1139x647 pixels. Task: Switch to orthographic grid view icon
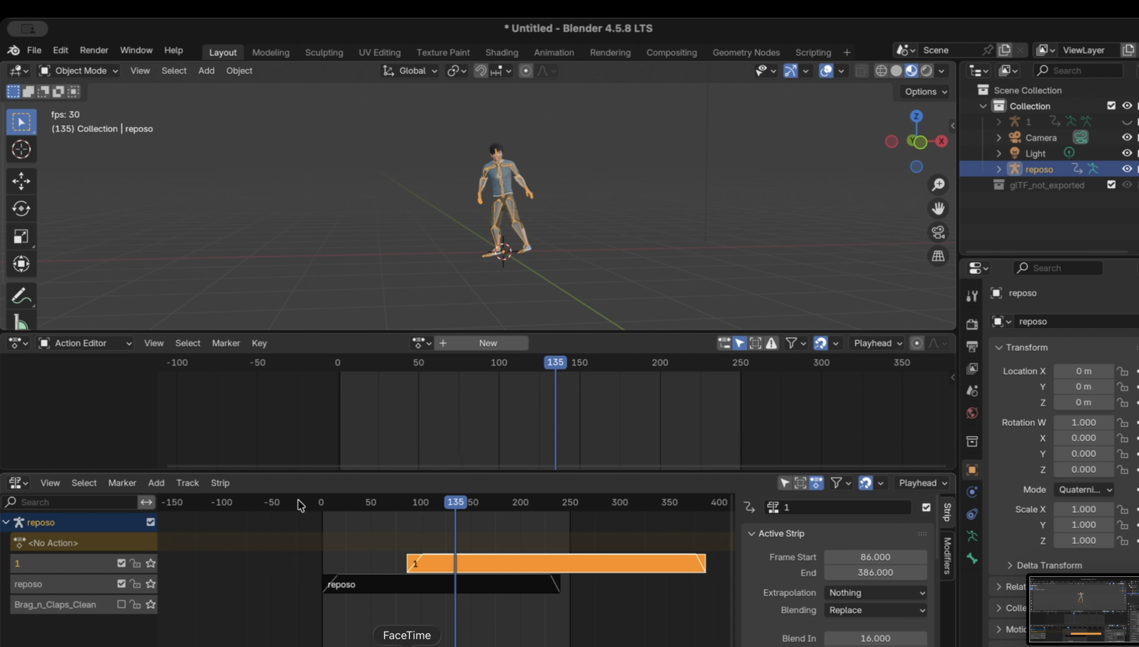pyautogui.click(x=938, y=256)
